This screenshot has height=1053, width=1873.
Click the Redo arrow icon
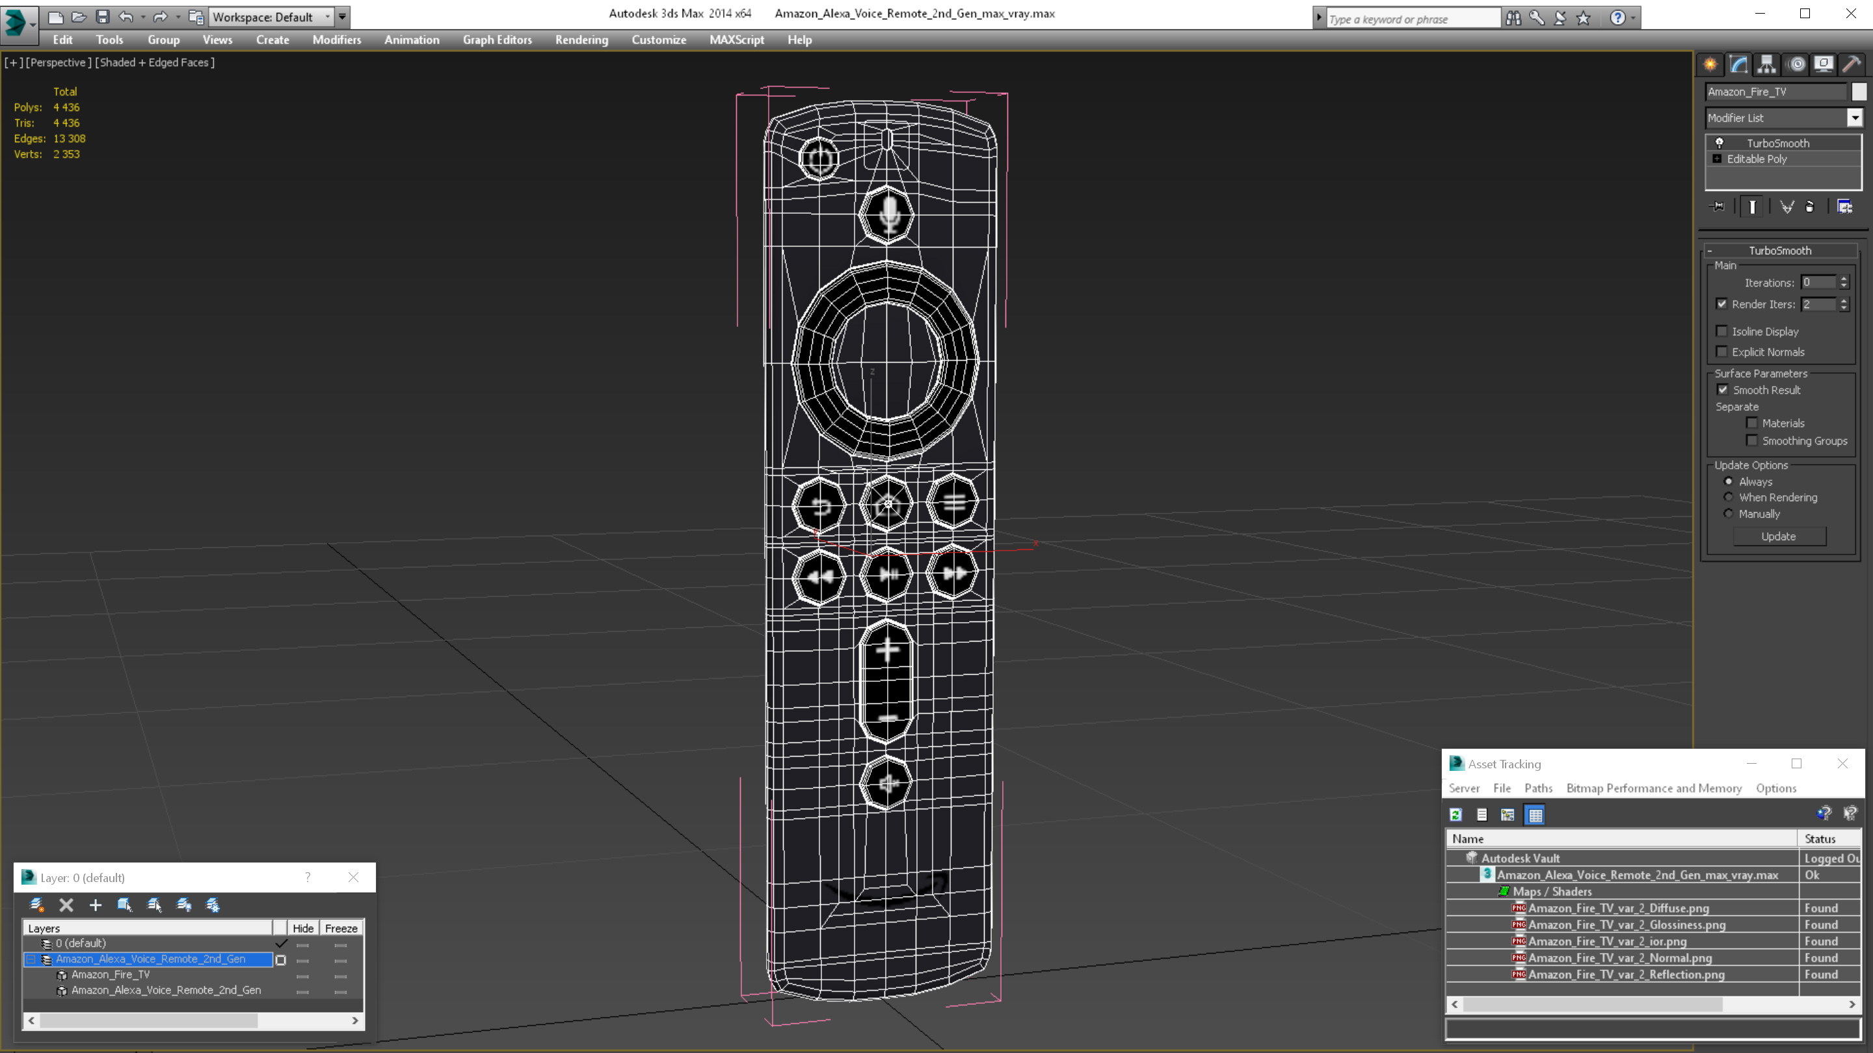[x=160, y=17]
